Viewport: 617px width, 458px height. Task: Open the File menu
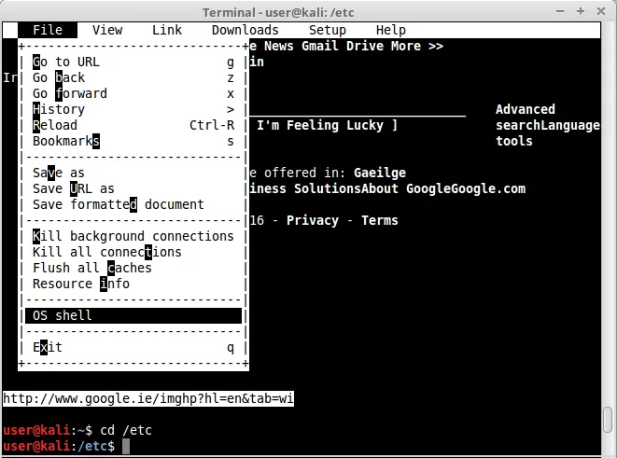(x=48, y=30)
